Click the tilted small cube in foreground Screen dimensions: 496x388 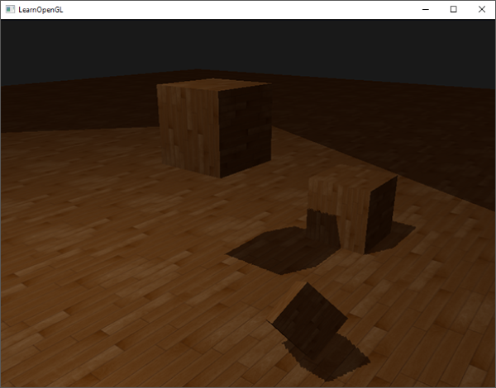point(308,319)
